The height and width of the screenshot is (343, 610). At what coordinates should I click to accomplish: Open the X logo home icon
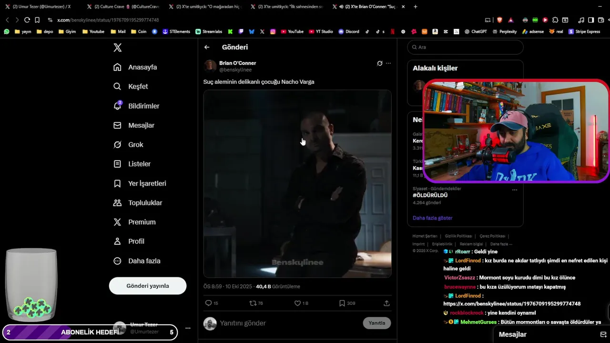117,48
